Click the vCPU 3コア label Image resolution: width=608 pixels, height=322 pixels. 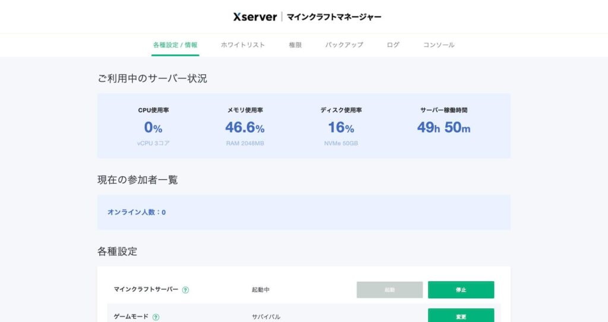click(153, 144)
